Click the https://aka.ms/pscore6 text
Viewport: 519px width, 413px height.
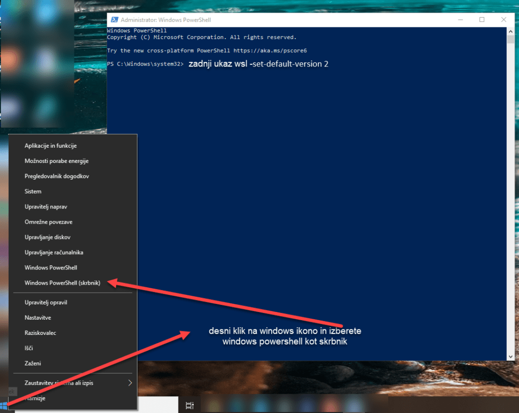point(270,51)
